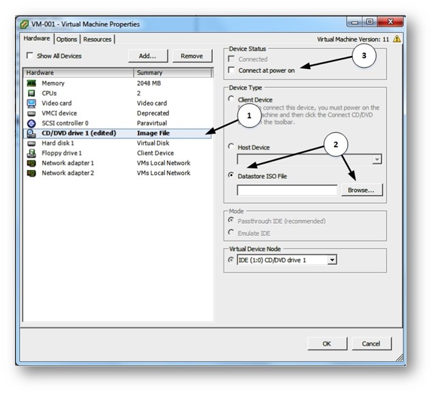Select the Memory hardware icon
The height and width of the screenshot is (395, 435).
click(31, 83)
